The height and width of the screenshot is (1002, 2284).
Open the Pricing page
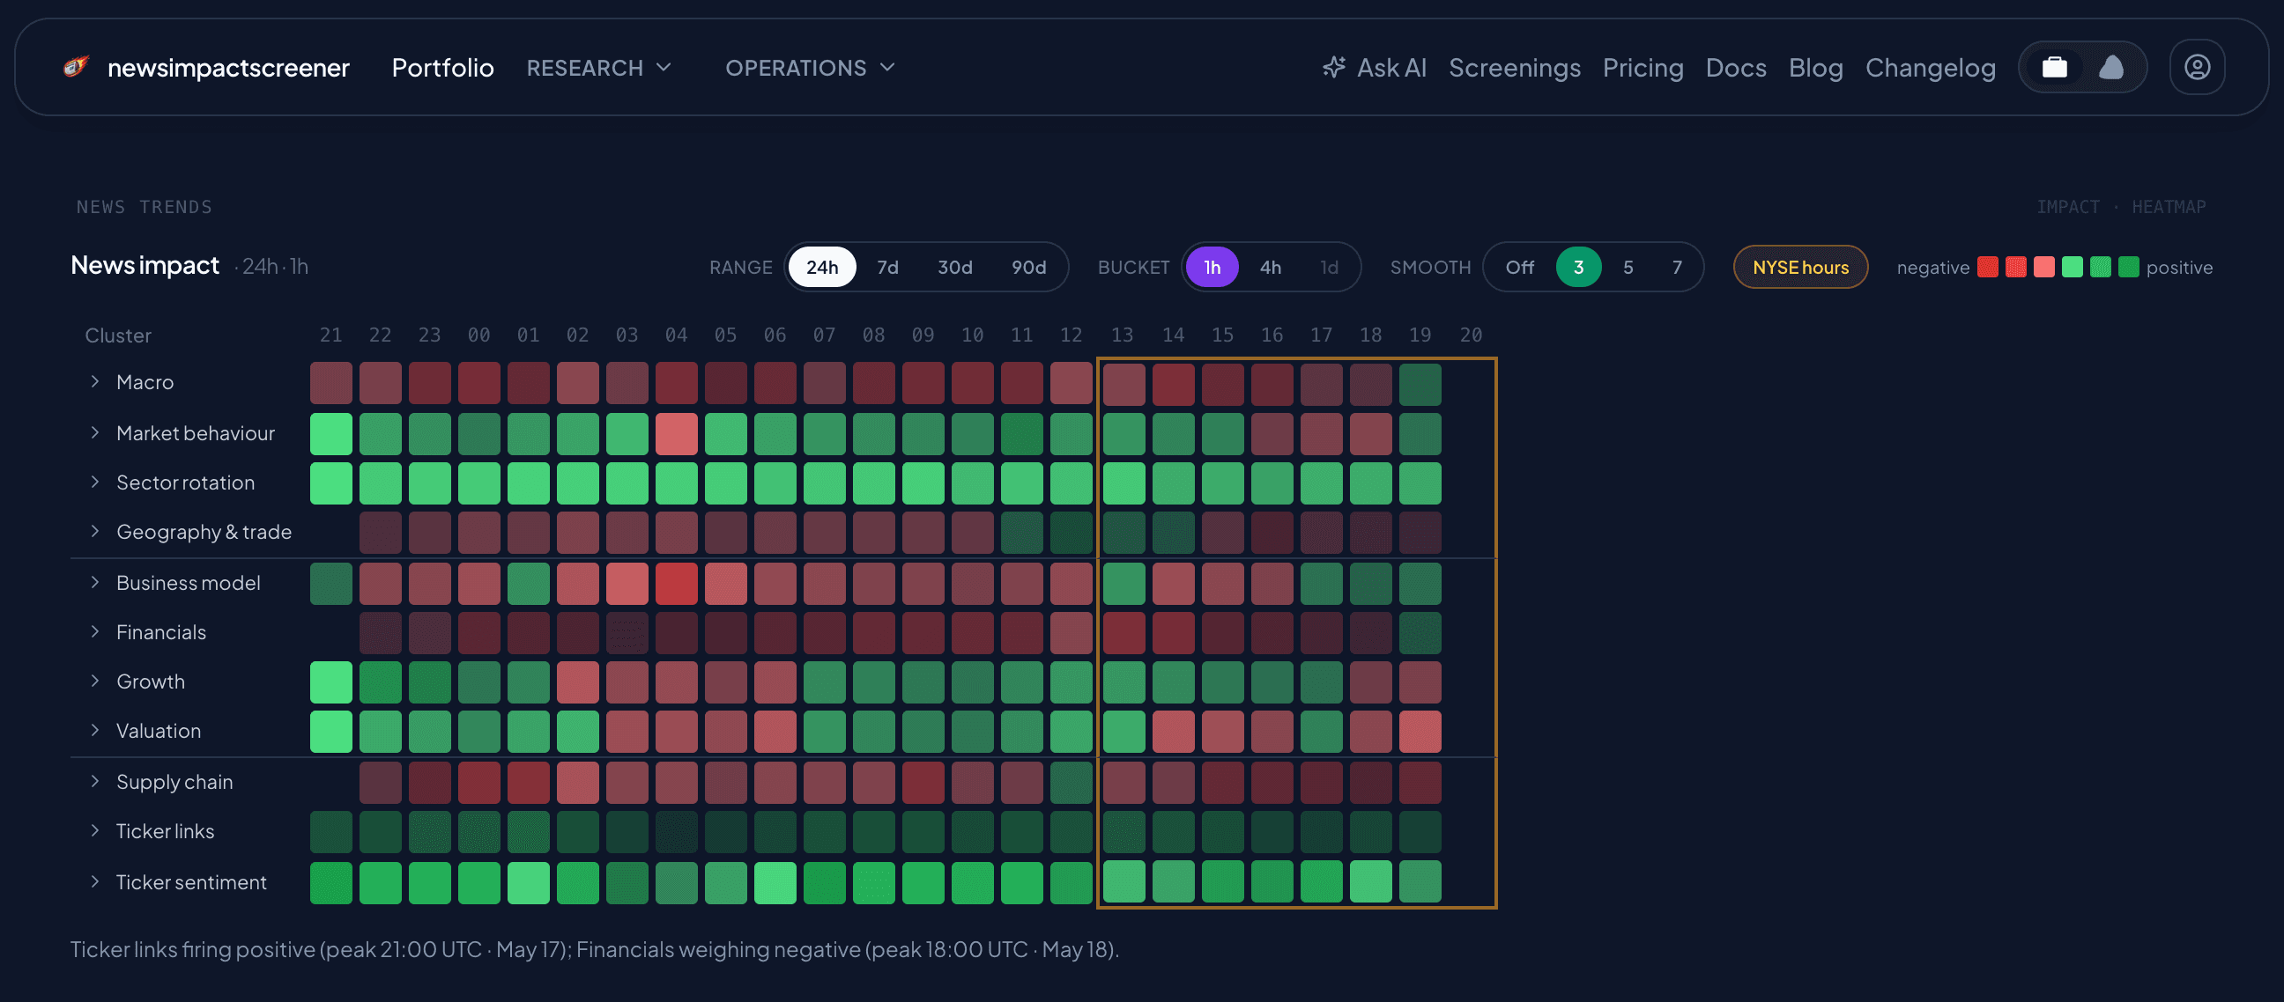pos(1643,67)
